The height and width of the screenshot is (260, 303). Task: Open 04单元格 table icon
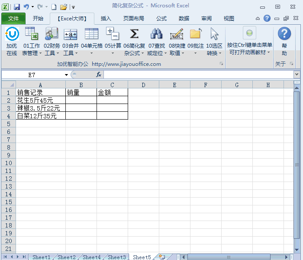pos(91,34)
